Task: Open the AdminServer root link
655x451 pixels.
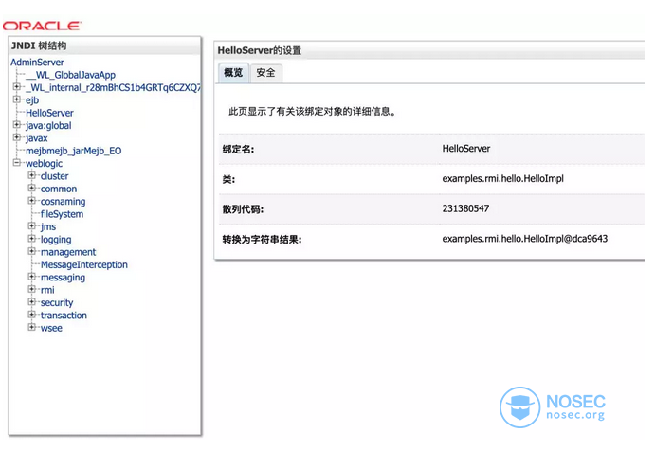Action: pos(37,63)
